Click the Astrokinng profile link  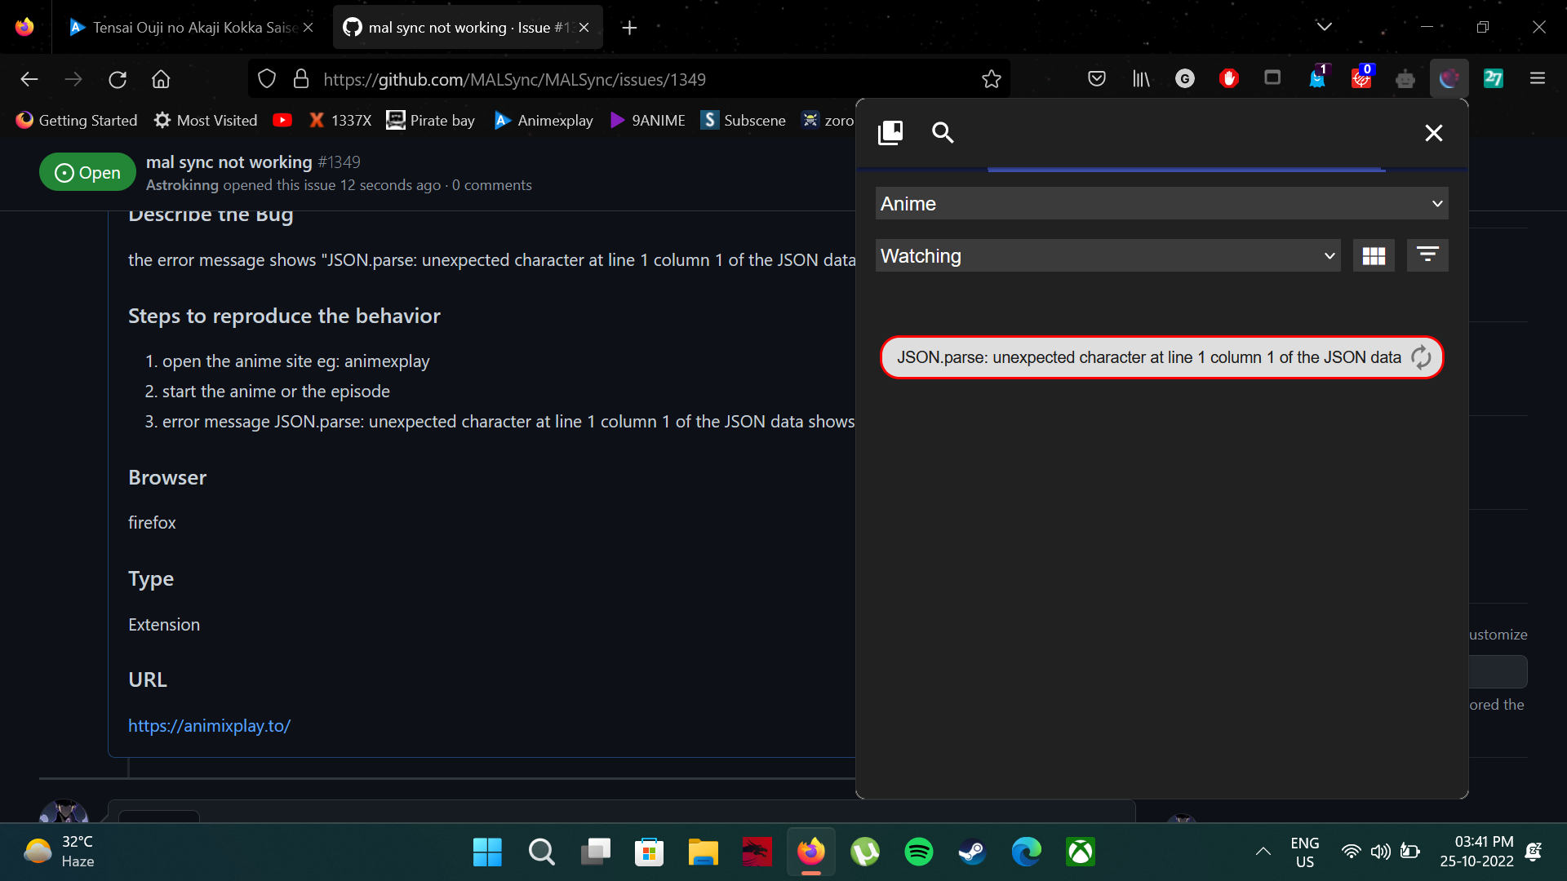tap(181, 185)
